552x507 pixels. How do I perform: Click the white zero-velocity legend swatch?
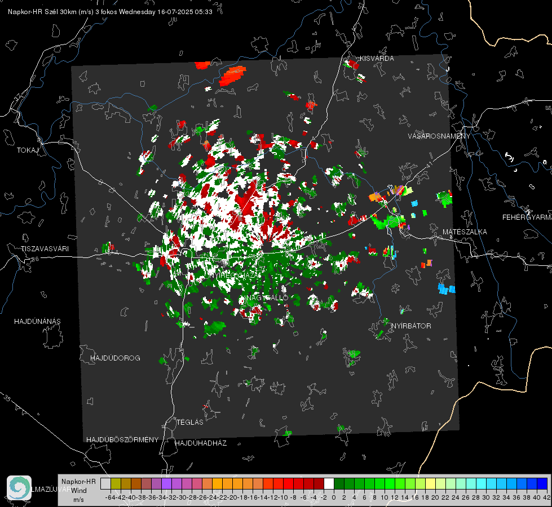tap(329, 483)
